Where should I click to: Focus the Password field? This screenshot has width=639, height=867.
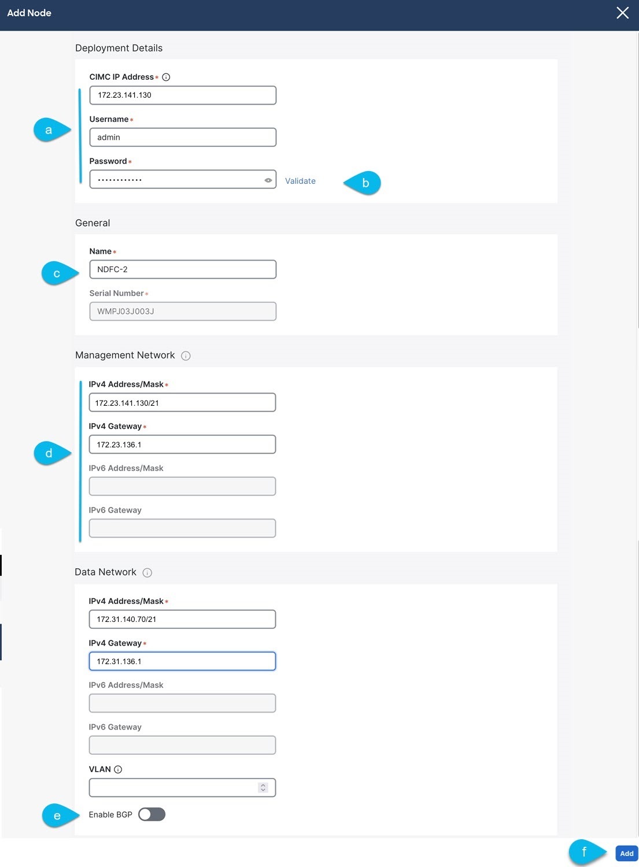(x=173, y=179)
